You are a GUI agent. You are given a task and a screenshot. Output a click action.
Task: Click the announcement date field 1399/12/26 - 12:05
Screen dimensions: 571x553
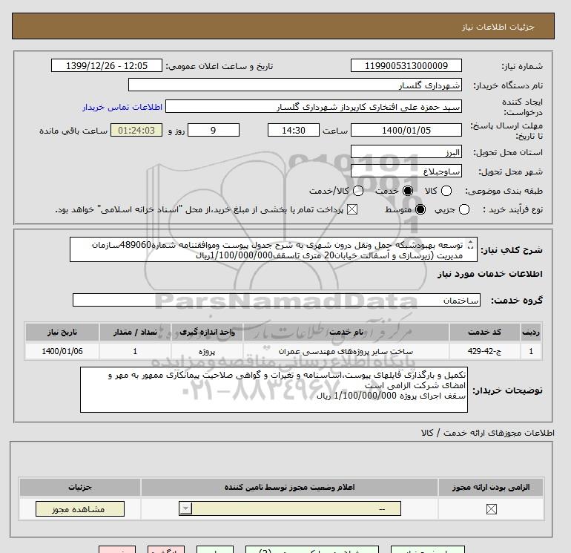[107, 65]
